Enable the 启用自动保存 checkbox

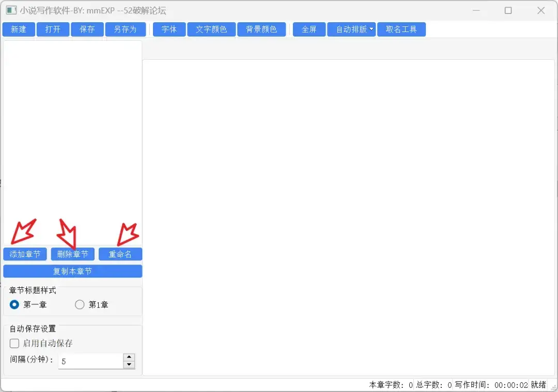pos(14,344)
